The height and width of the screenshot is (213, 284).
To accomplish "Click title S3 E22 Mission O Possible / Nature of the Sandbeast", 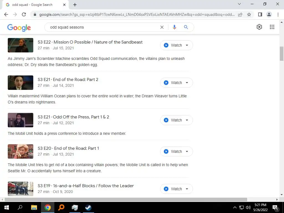I will (90, 42).
